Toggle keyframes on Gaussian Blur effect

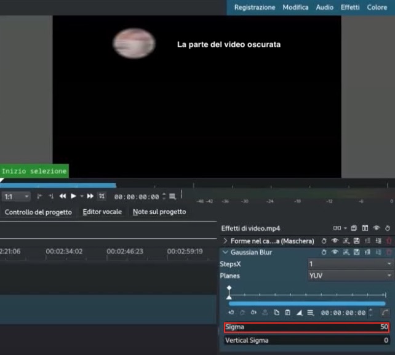tap(324, 252)
